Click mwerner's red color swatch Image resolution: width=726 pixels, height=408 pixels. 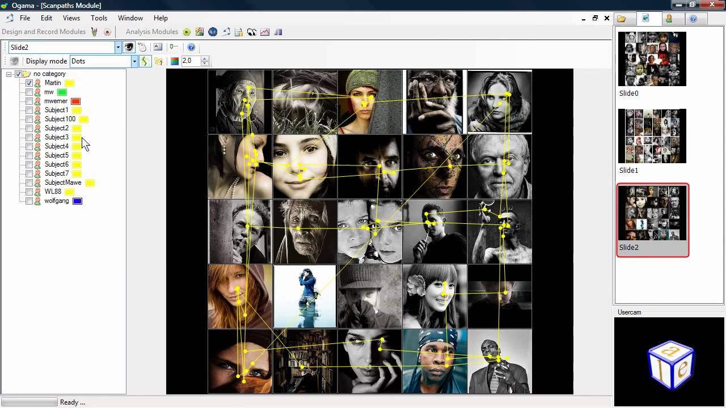[75, 101]
